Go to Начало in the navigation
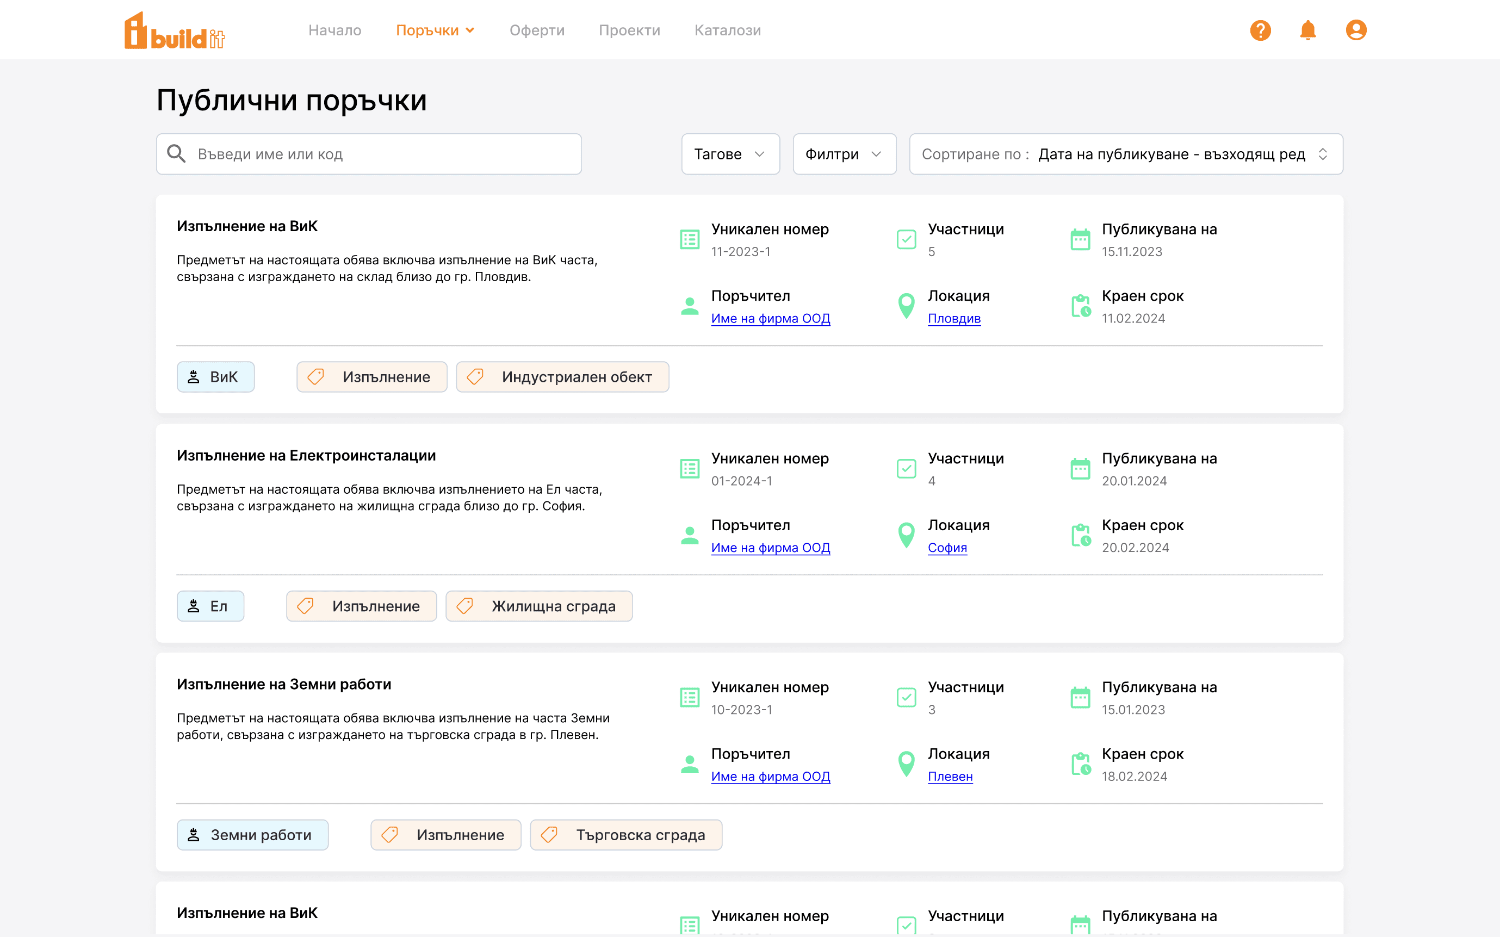 pyautogui.click(x=334, y=30)
